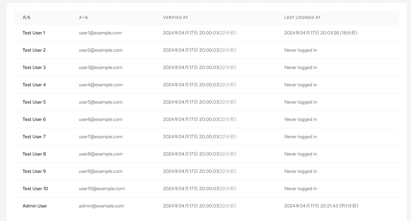Select the Test User 8 name cell
The image size is (411, 221).
pos(34,154)
